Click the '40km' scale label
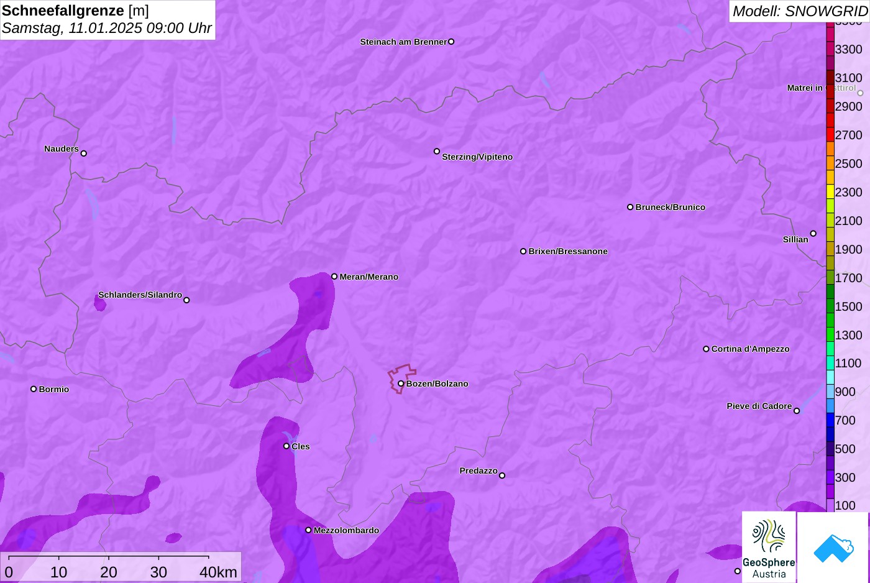 pyautogui.click(x=218, y=572)
